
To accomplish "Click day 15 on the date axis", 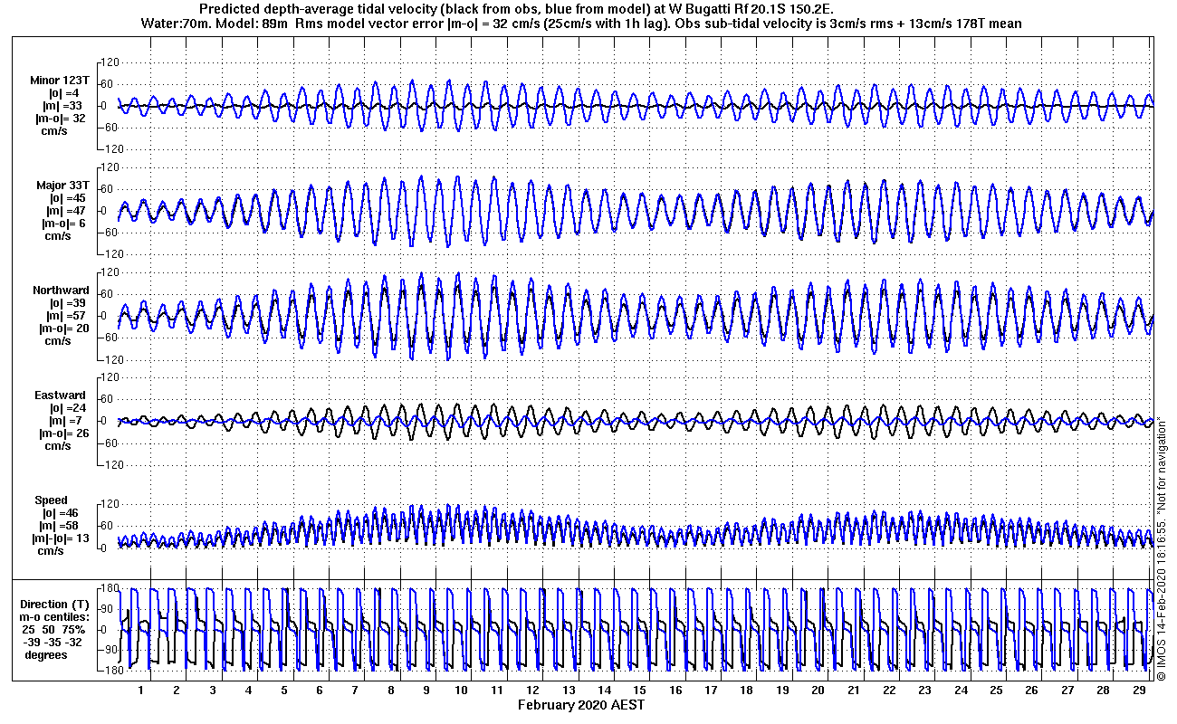I will coord(639,691).
